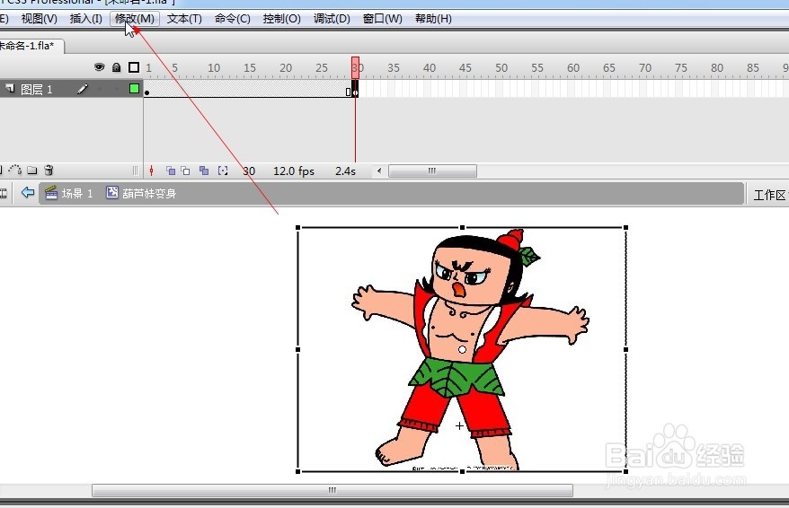
Task: Return to 场景 1
Action: point(77,194)
